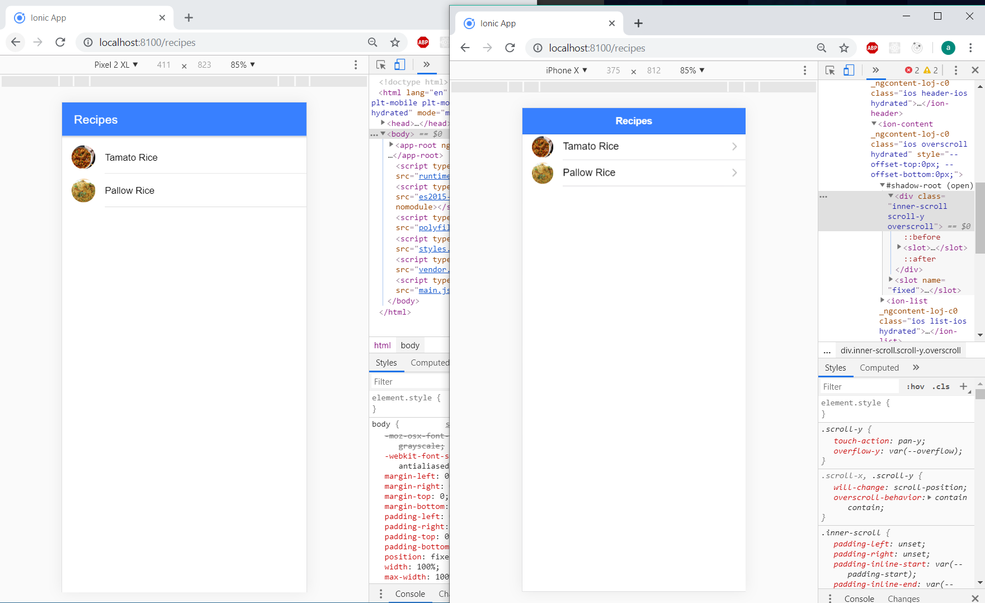This screenshot has width=985, height=603.
Task: Reload the Recipes page
Action: (x=510, y=48)
